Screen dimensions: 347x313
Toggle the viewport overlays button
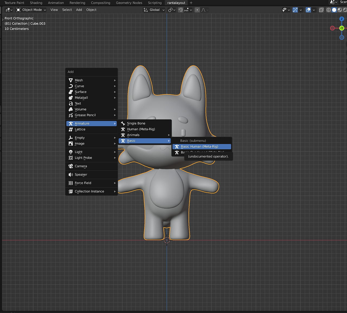pos(308,10)
